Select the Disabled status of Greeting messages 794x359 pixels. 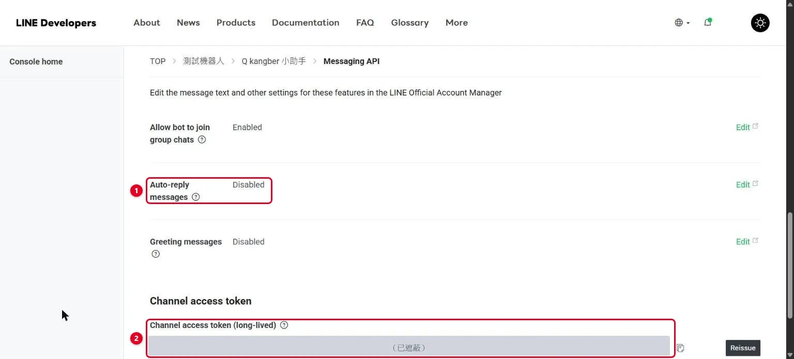[x=248, y=241]
